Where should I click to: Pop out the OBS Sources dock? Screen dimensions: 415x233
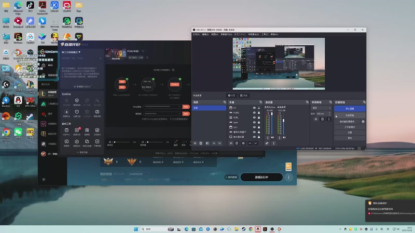tap(260, 102)
